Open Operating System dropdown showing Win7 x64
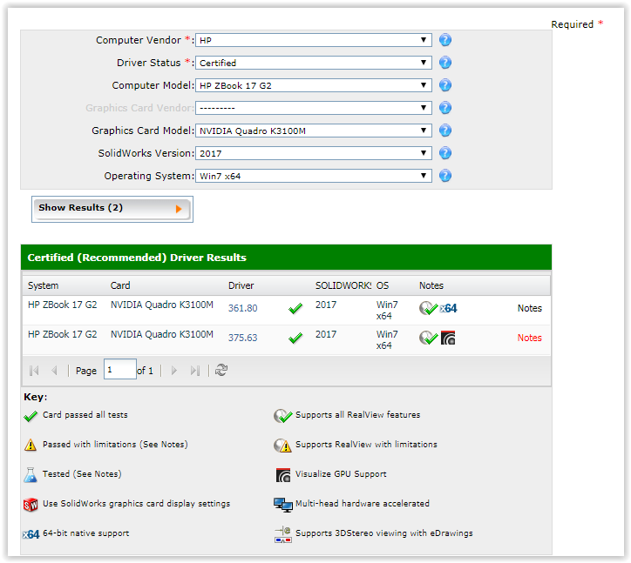This screenshot has height=563, width=631. pos(314,176)
